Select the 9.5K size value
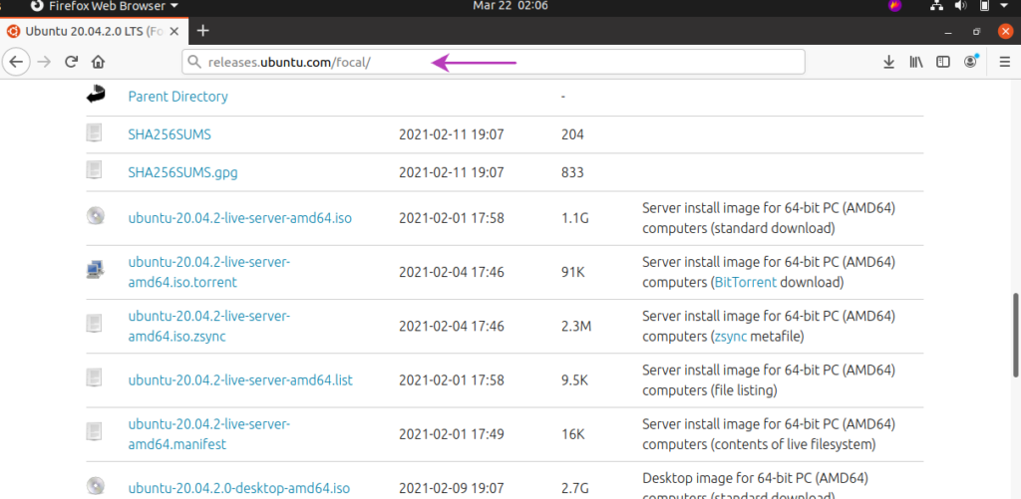The image size is (1021, 499). (x=575, y=379)
